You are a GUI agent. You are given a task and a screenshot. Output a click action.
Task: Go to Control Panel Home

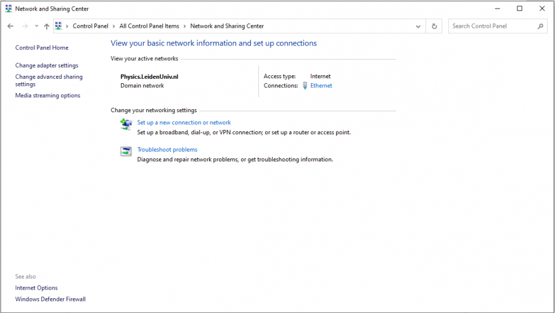click(42, 48)
